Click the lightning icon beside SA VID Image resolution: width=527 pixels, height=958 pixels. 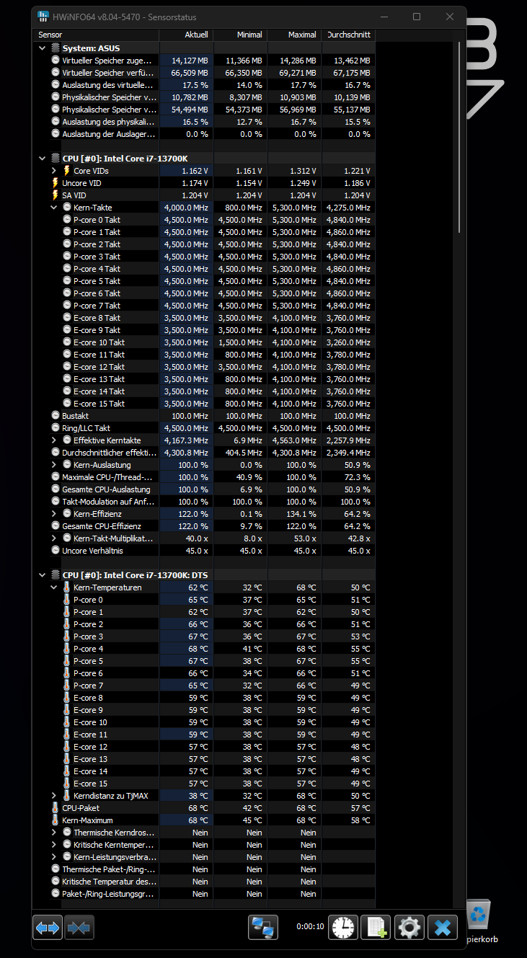(56, 195)
